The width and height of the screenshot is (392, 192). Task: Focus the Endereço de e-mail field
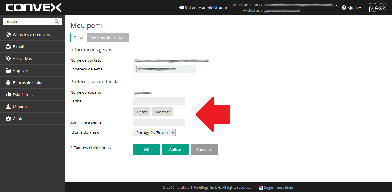pyautogui.click(x=165, y=69)
